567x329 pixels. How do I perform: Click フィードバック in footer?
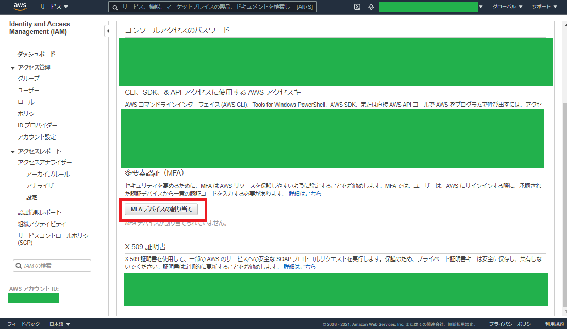[x=24, y=324]
